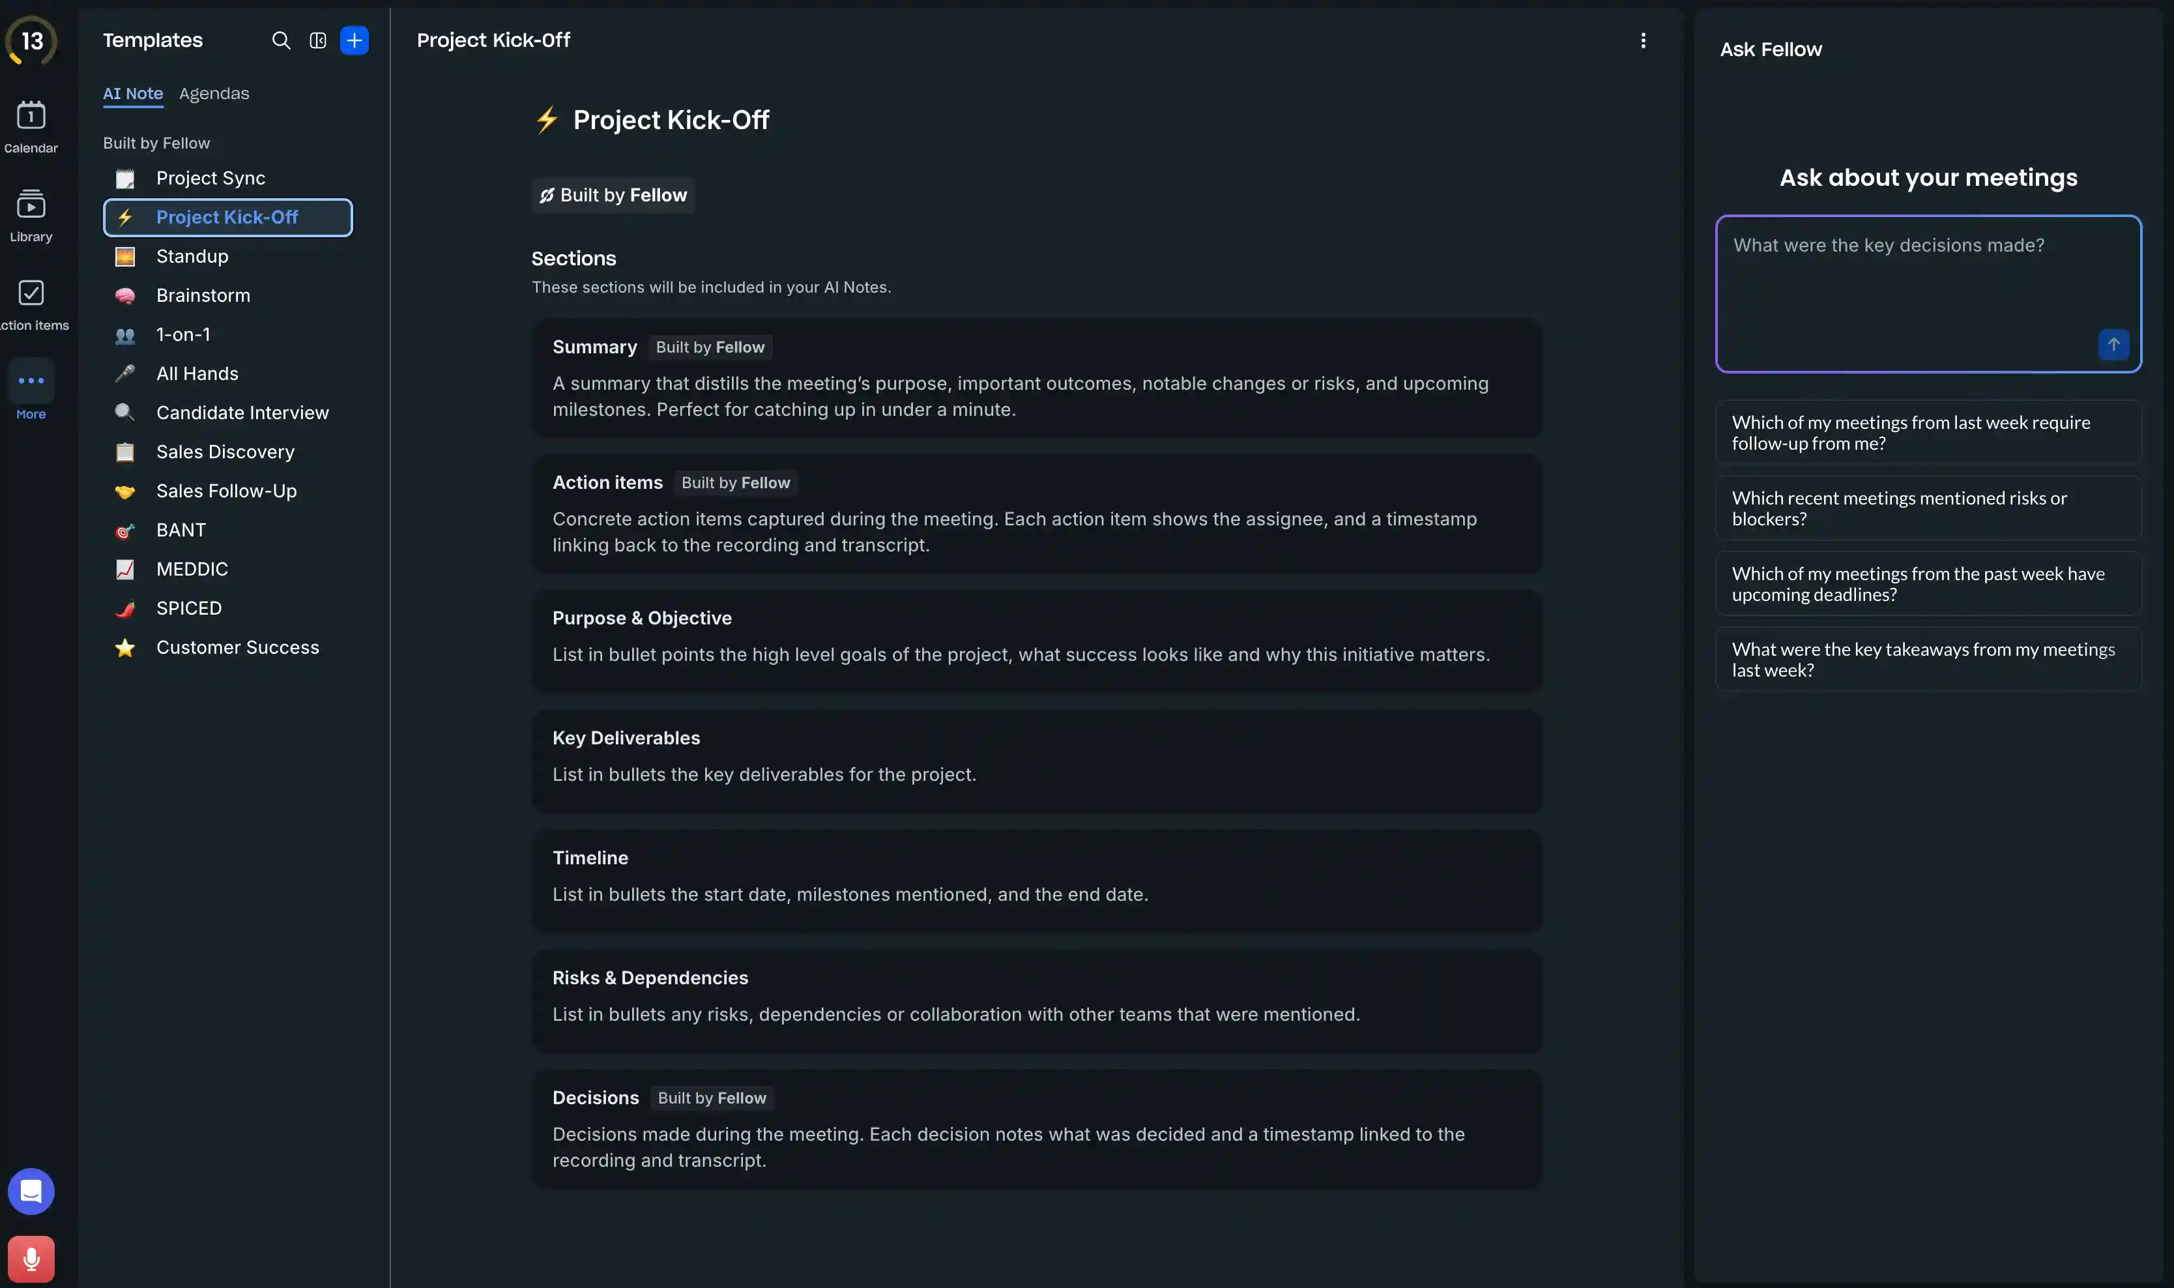Viewport: 2174px width, 1288px height.
Task: Click the send arrow in Ask Fellow
Action: (2112, 344)
